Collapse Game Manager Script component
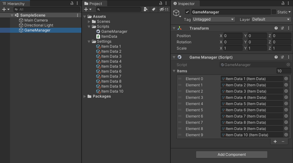The width and height of the screenshot is (293, 163). tap(174, 57)
